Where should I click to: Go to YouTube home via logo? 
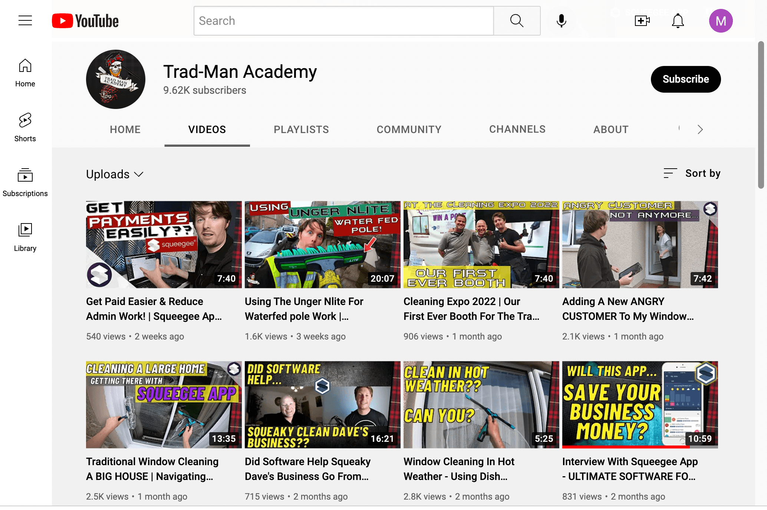point(85,21)
